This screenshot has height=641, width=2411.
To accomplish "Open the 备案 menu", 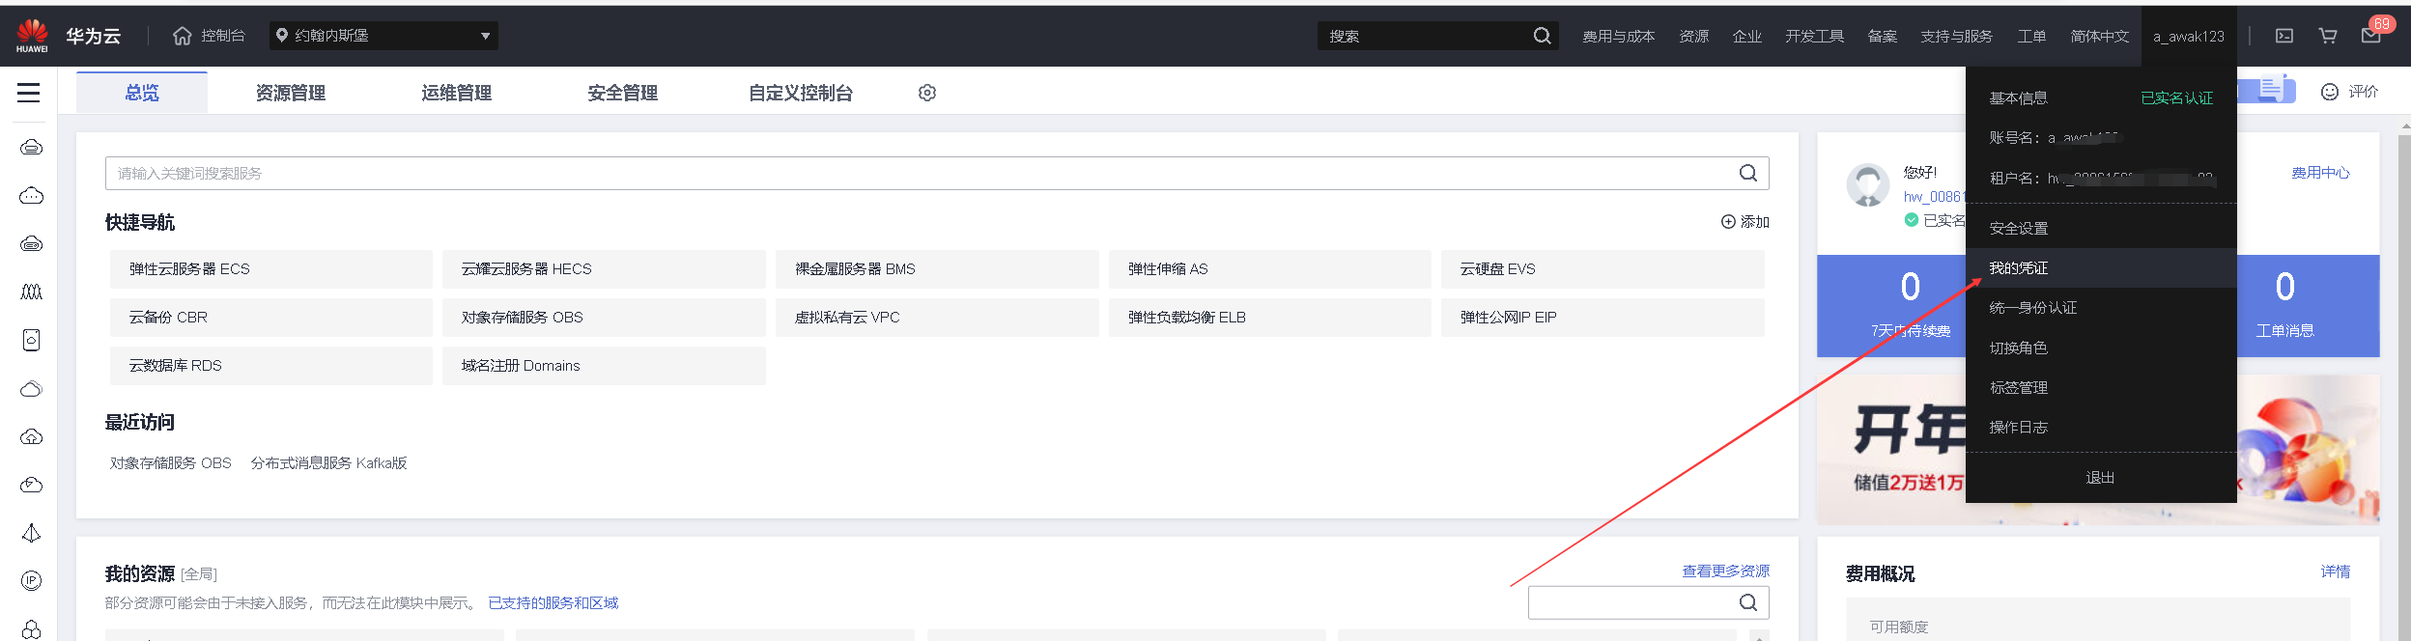I will pos(1882,36).
